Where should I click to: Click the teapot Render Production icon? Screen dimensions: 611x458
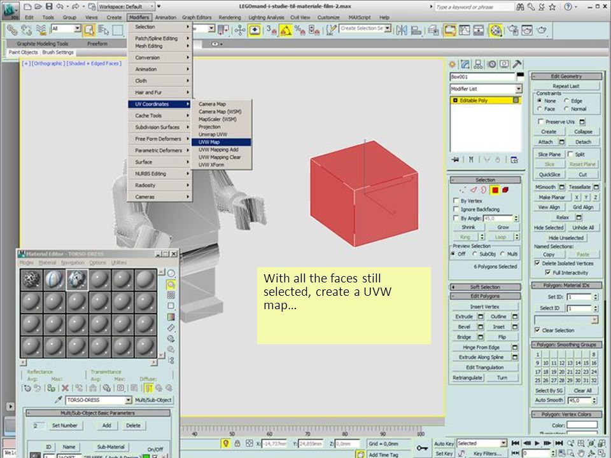tap(542, 30)
